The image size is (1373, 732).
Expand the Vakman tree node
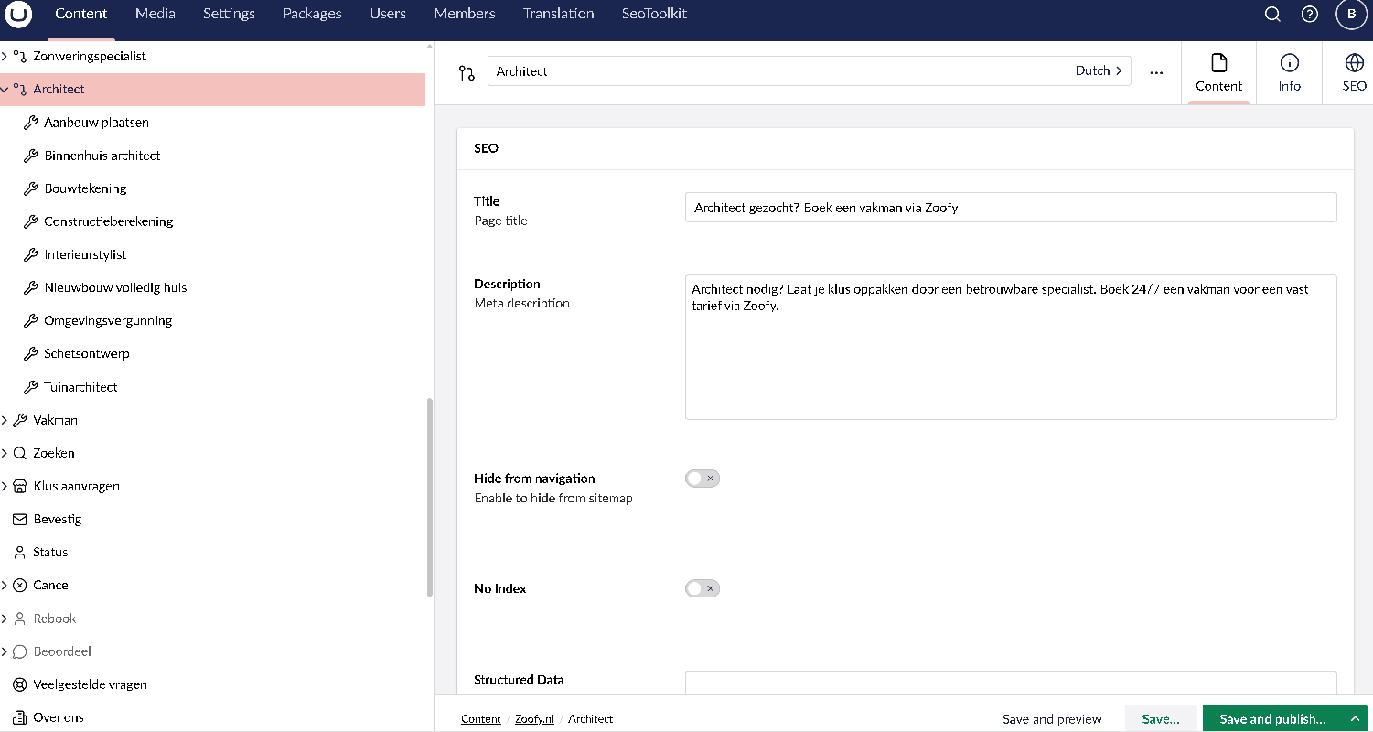coord(5,420)
